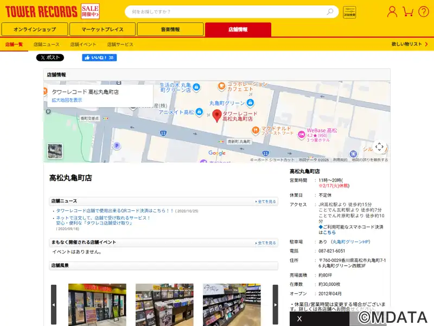Click the コラボレーションカフェ marker
This screenshot has width=434, height=326.
click(x=221, y=86)
